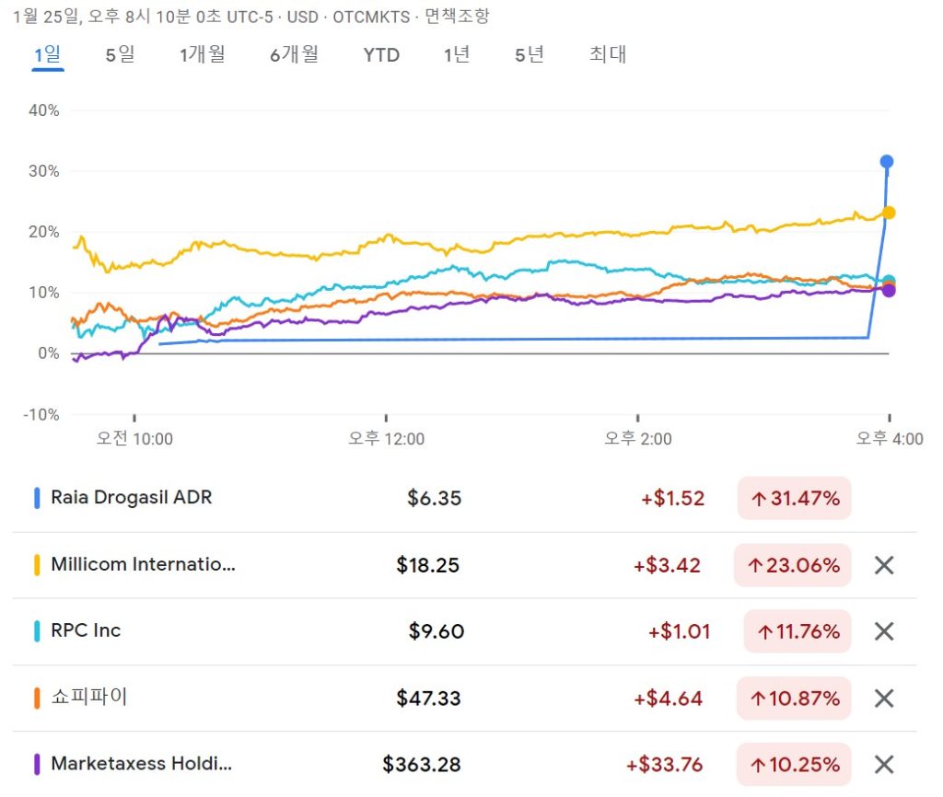Screen dimensions: 943x797
Task: Click the 오후 12:00 axis label
Action: [x=386, y=438]
